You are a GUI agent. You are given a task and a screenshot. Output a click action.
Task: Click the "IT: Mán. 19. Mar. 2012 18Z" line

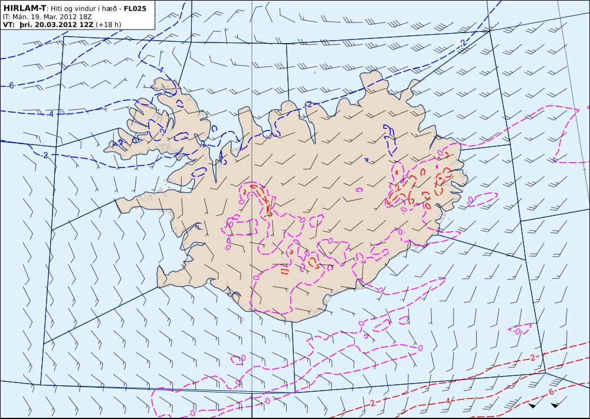pos(48,17)
